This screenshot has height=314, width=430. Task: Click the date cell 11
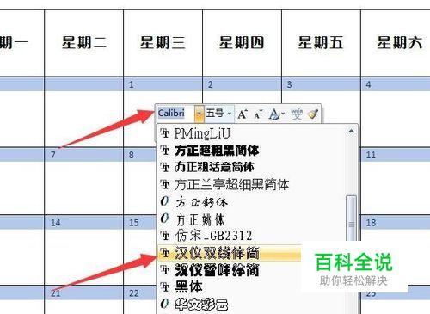point(396,155)
